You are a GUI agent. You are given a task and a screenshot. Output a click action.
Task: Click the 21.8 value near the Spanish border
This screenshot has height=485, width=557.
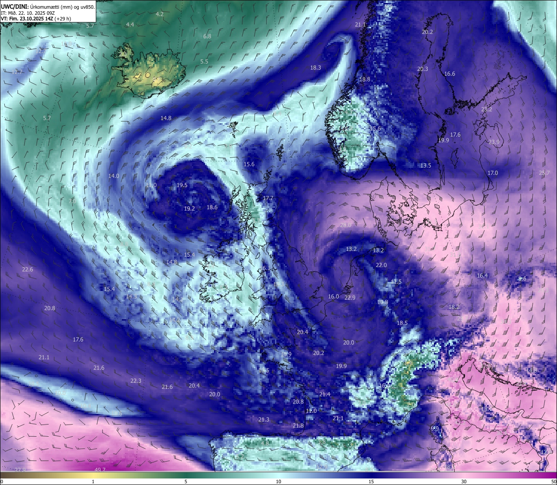(x=298, y=425)
